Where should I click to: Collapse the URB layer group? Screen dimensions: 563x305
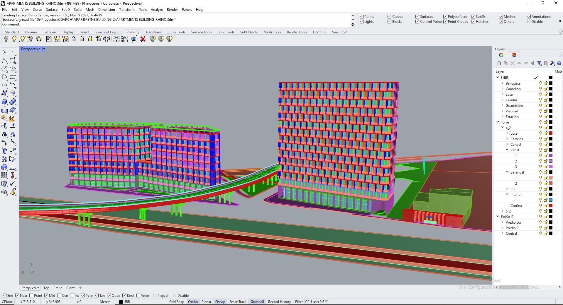click(x=498, y=78)
